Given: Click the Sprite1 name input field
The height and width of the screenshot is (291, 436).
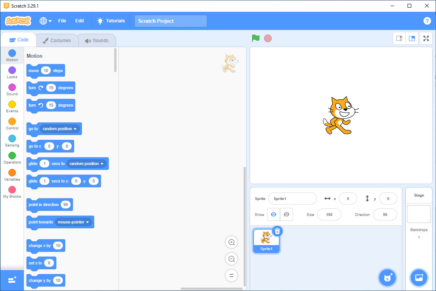Looking at the screenshot, I should tap(292, 198).
